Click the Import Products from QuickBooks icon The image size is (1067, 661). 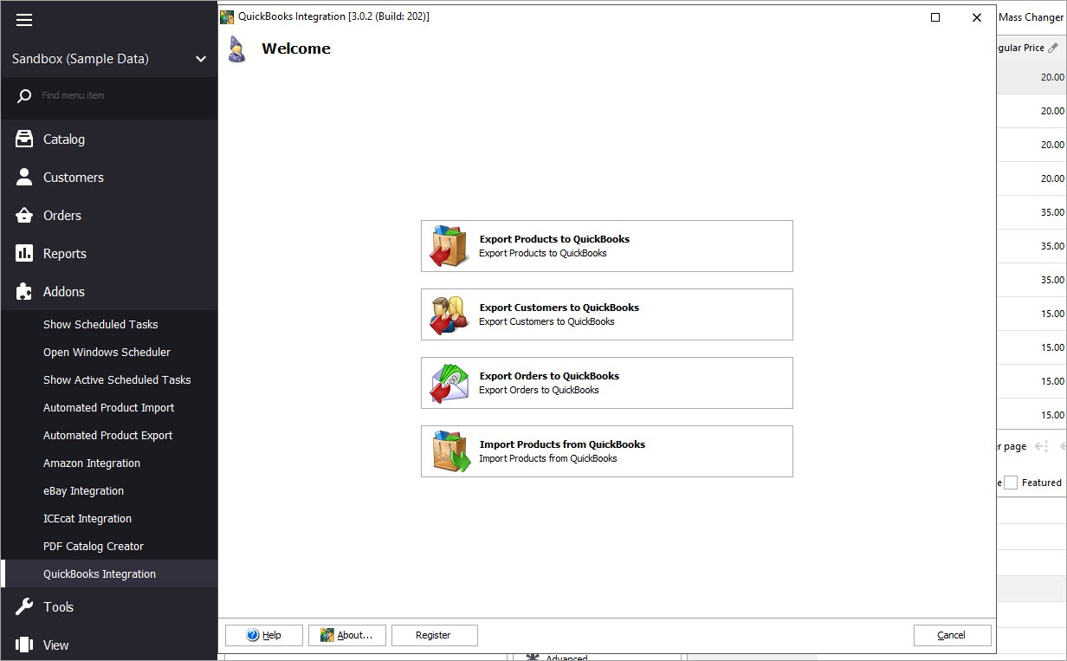(448, 450)
